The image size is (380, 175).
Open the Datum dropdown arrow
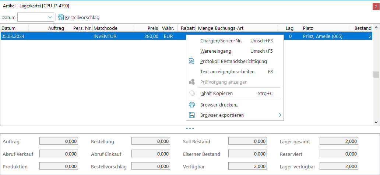click(50, 17)
